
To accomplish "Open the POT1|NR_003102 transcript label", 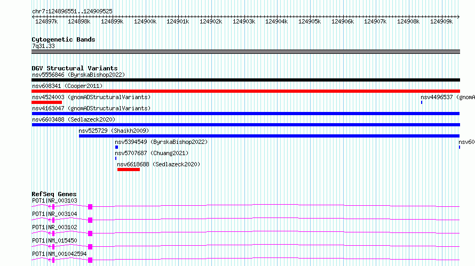I will point(54,227).
